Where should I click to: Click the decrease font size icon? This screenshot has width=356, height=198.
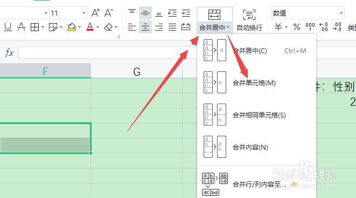pyautogui.click(x=109, y=13)
